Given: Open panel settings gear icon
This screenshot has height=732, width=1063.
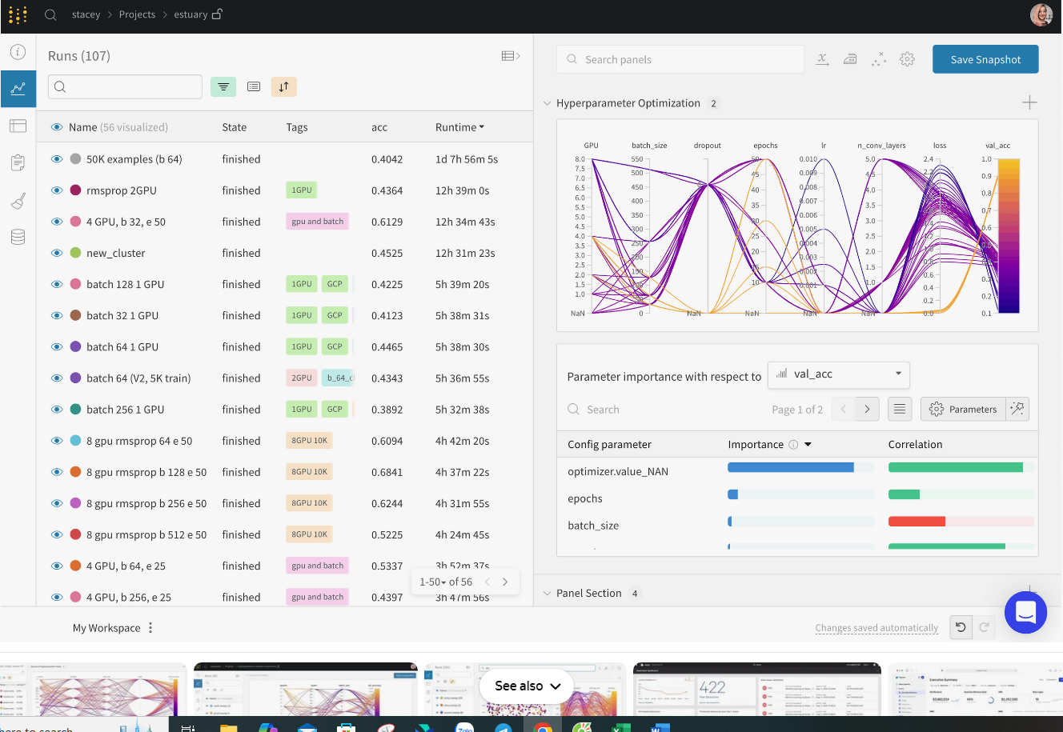Looking at the screenshot, I should click(x=907, y=59).
